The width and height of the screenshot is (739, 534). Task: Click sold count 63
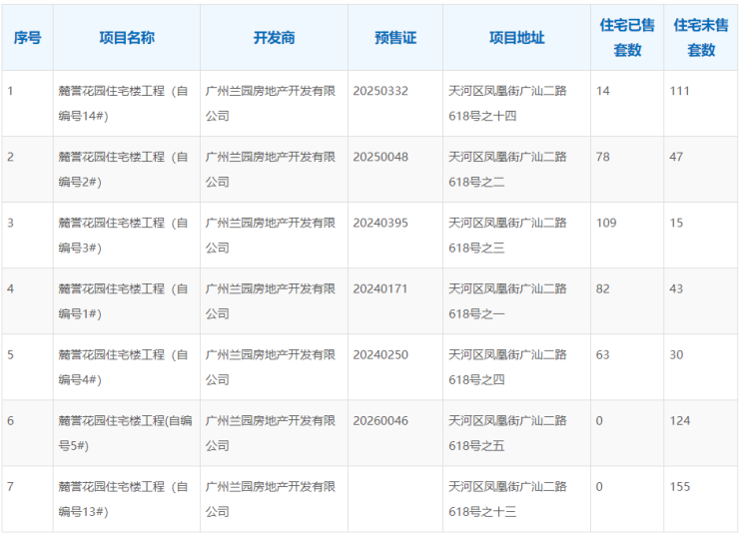click(603, 354)
